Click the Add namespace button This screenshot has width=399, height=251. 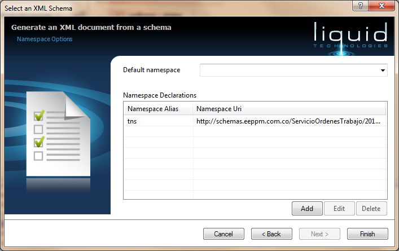pos(307,209)
